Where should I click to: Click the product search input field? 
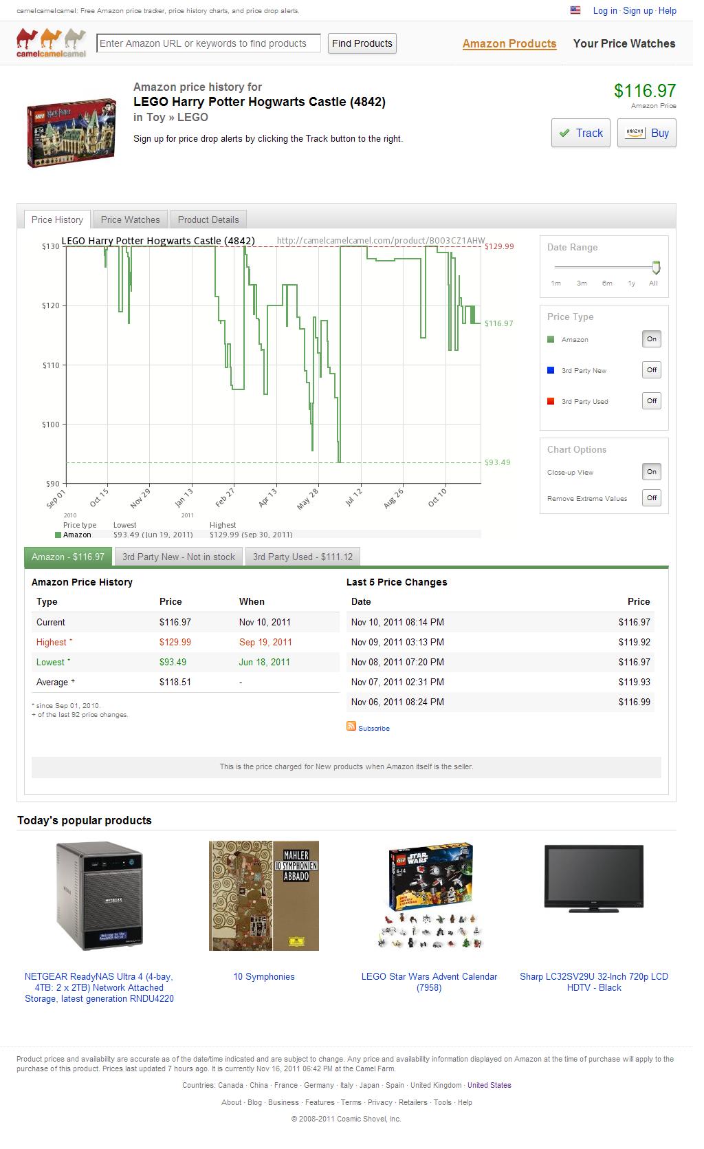[208, 43]
